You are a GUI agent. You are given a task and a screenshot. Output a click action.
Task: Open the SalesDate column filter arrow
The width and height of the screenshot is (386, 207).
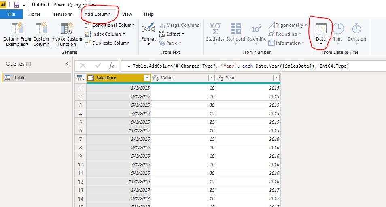coord(147,78)
